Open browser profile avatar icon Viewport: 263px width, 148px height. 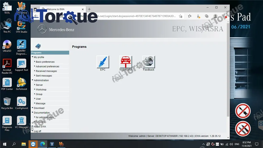215,16
